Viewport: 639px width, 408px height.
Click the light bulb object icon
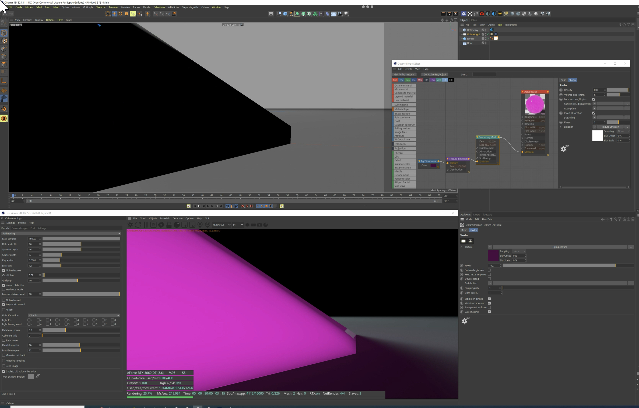click(346, 14)
